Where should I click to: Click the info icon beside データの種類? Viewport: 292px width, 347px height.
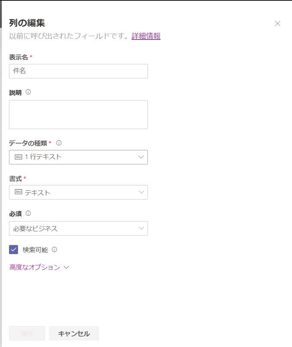(x=59, y=143)
